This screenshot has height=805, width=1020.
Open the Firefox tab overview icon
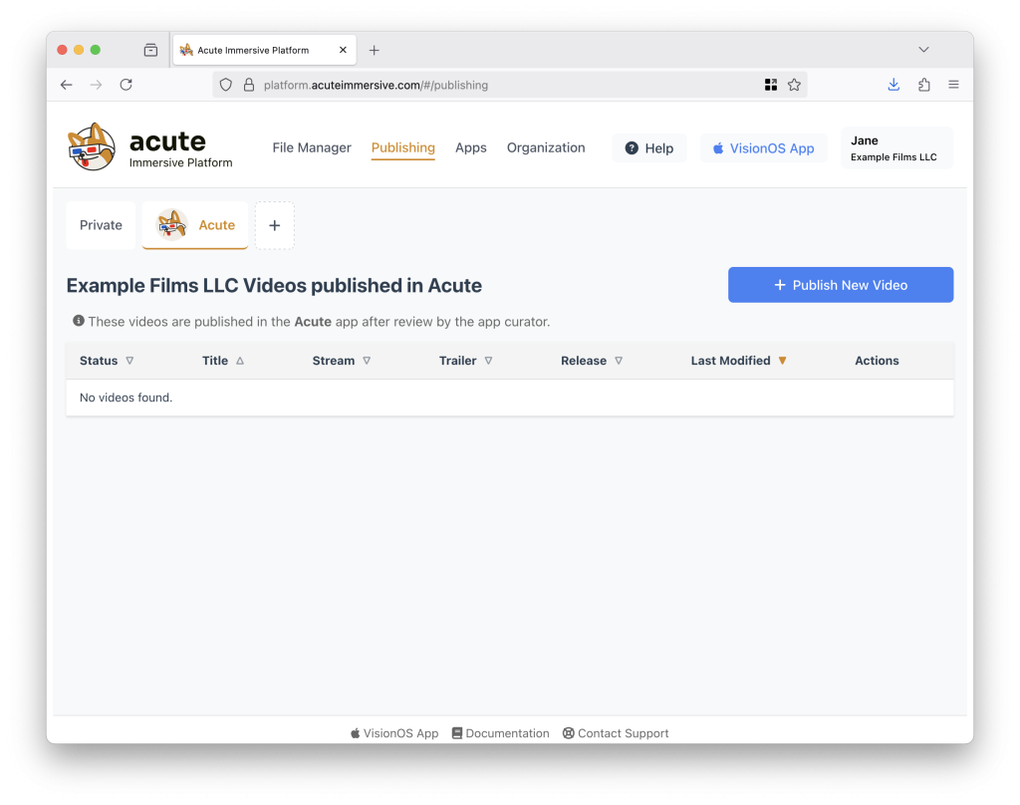151,50
